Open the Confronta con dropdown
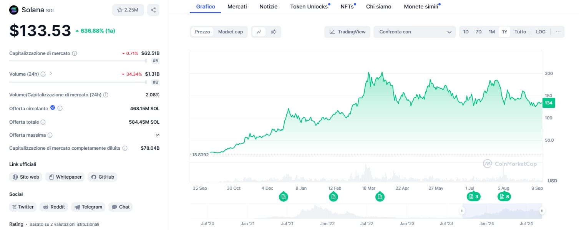The height and width of the screenshot is (230, 579). [415, 32]
